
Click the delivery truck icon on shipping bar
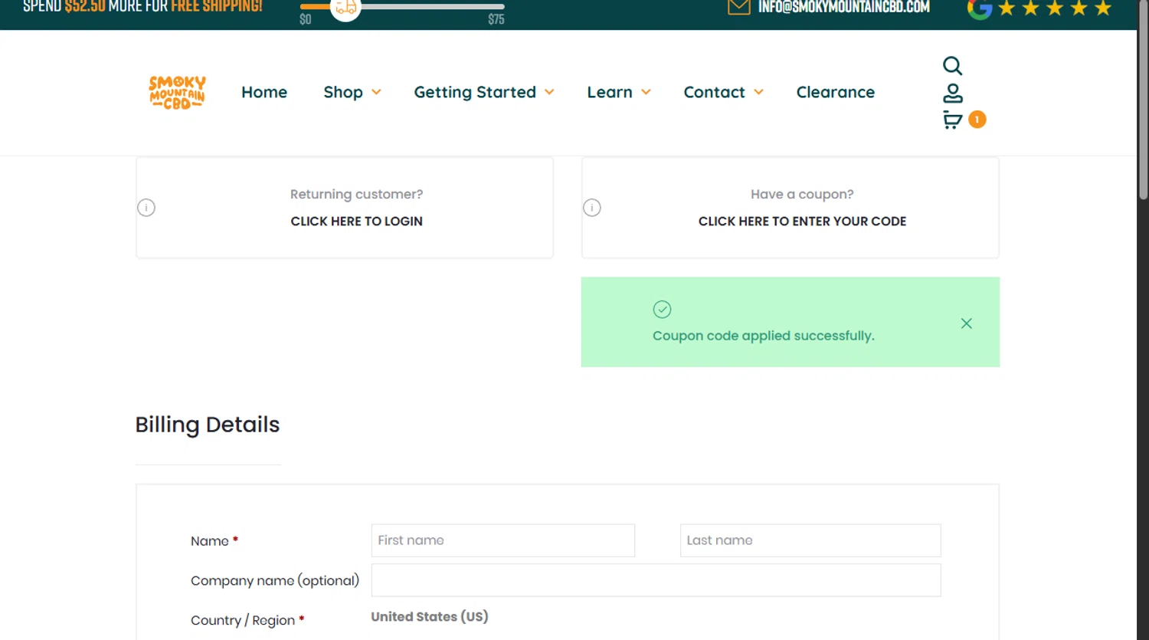click(x=345, y=8)
